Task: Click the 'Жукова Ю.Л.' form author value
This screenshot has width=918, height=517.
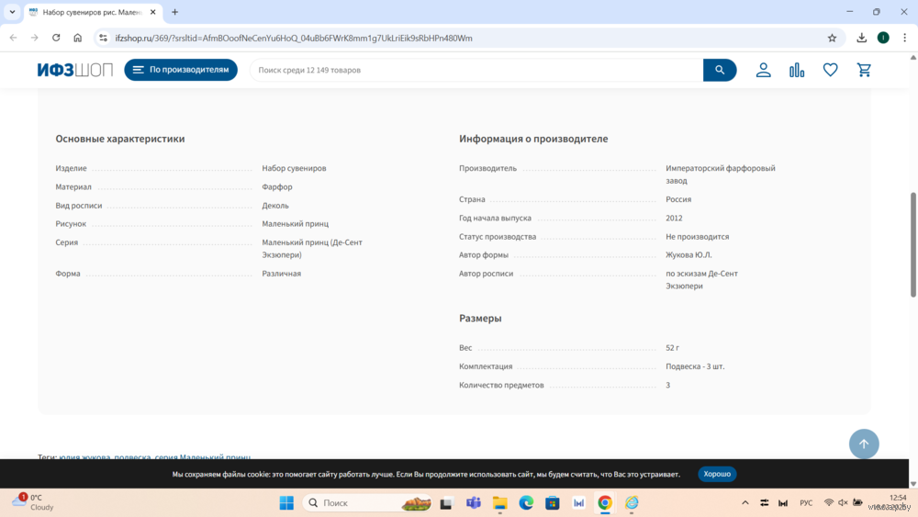Action: coord(688,254)
